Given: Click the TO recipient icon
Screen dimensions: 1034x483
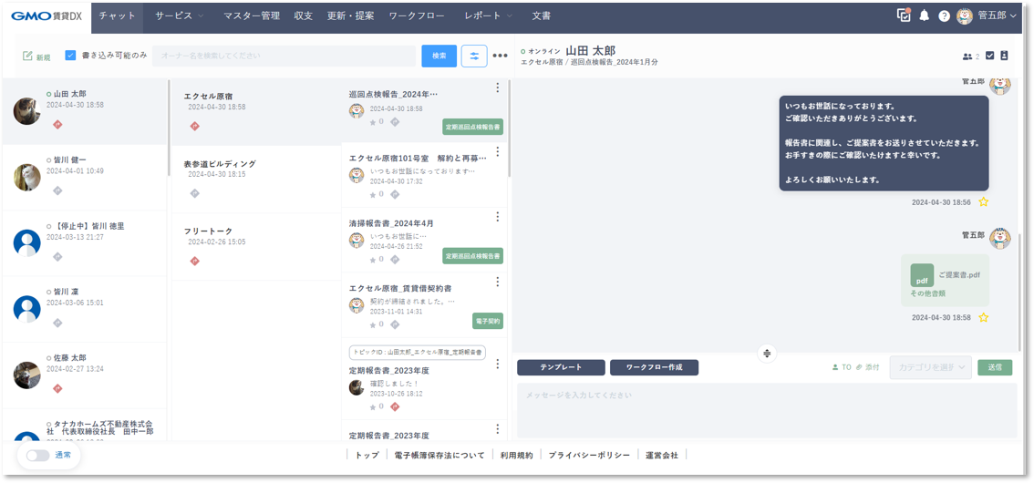Looking at the screenshot, I should tap(843, 367).
